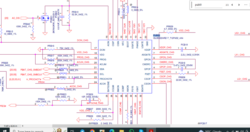Click the PRB45 resistor designator
Viewport: 250px width, 132px height.
[x=26, y=24]
